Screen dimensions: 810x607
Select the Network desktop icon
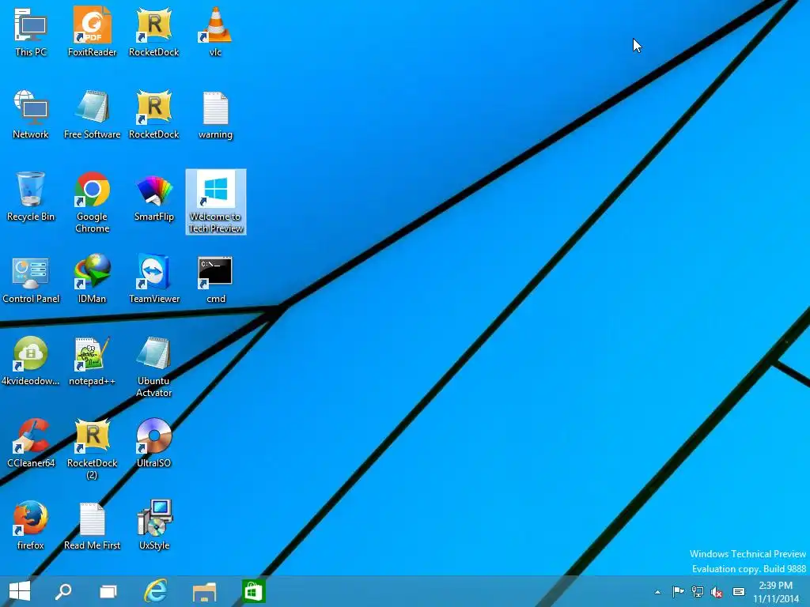[x=31, y=114]
